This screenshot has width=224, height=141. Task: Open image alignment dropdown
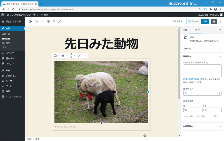(64, 56)
